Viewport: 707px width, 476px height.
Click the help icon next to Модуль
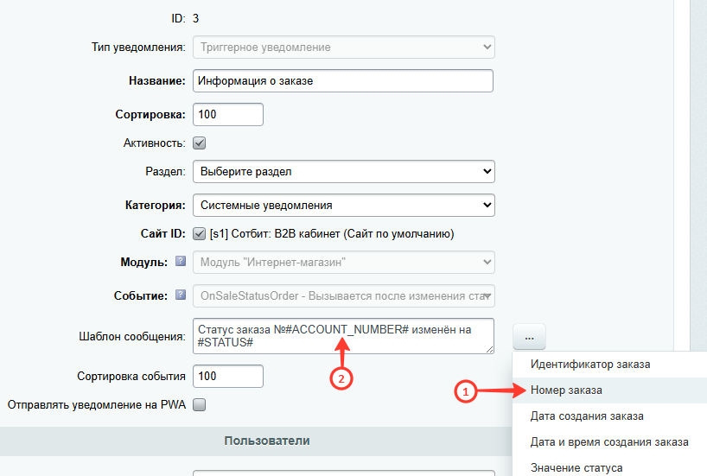coord(181,261)
